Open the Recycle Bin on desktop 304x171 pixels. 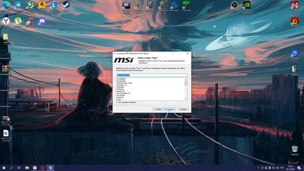pyautogui.click(x=294, y=150)
